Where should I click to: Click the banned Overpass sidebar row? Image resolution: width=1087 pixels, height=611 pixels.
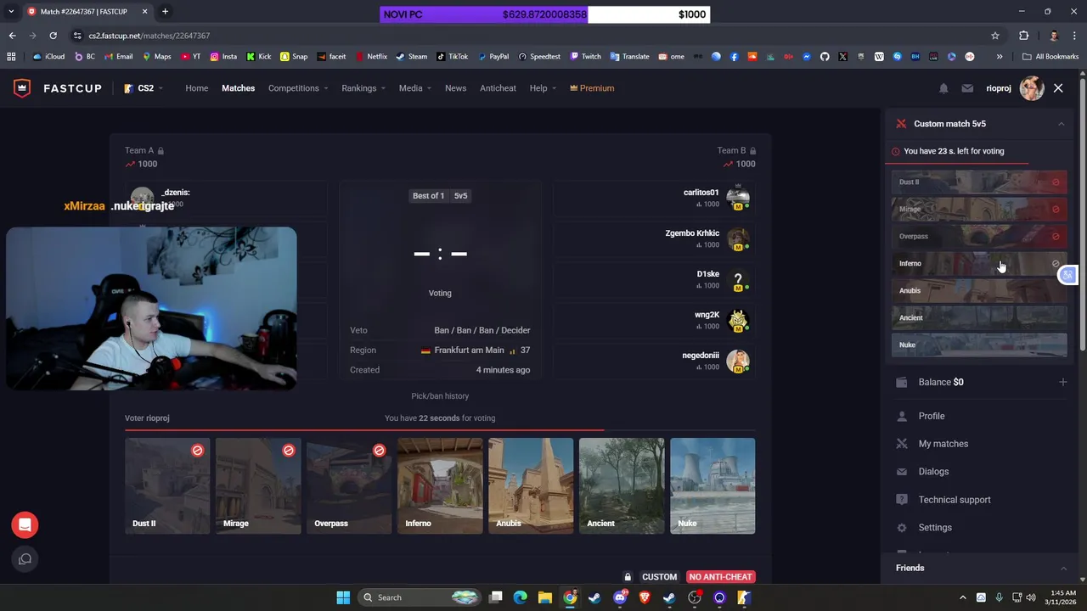point(978,237)
